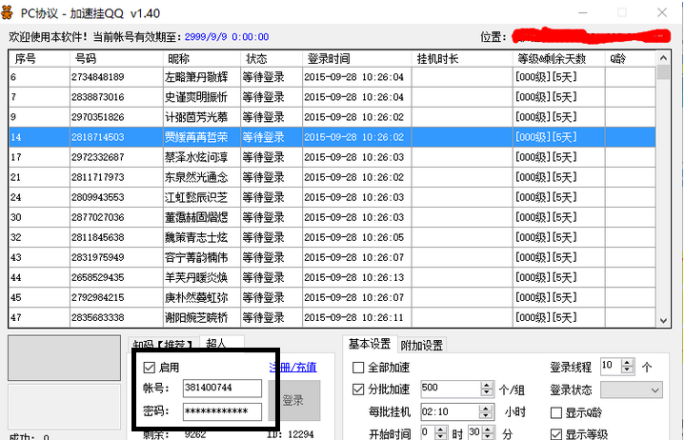685x440 pixels.
Task: Uncheck the 分批加速 checkbox
Action: [358, 390]
